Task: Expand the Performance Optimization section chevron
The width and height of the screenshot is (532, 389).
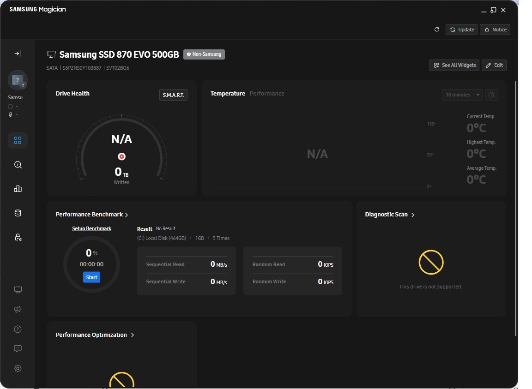Action: tap(133, 335)
